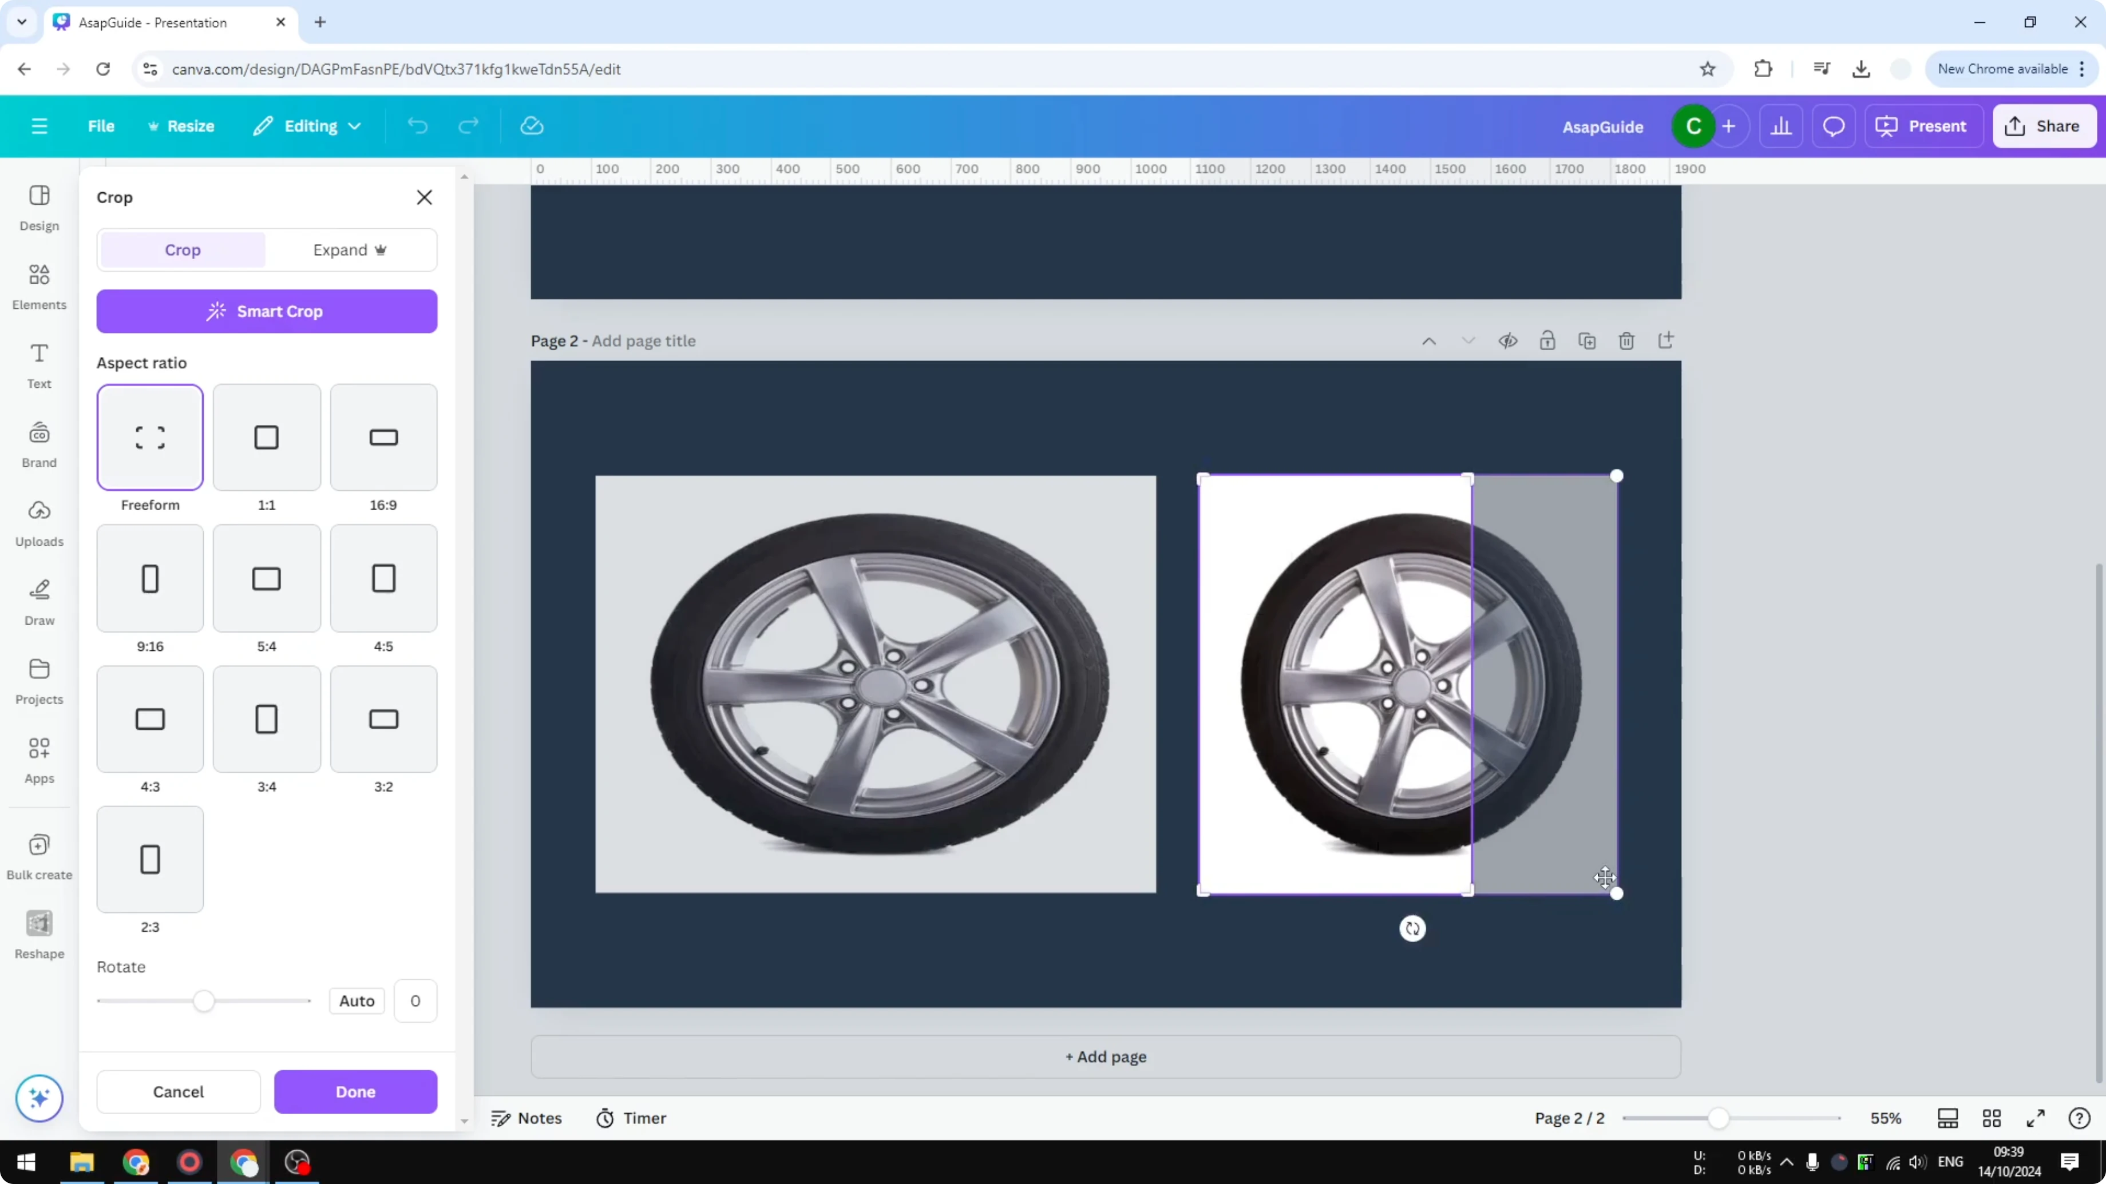This screenshot has height=1184, width=2106.
Task: Apply Smart Crop
Action: 267,311
